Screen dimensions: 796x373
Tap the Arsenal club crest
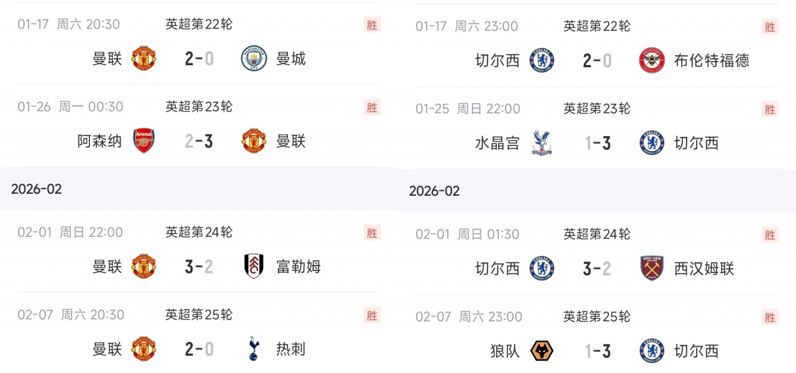(144, 142)
